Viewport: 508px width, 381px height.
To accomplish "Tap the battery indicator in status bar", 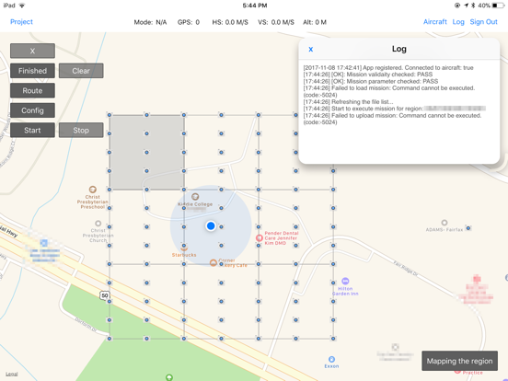I will coord(498,6).
